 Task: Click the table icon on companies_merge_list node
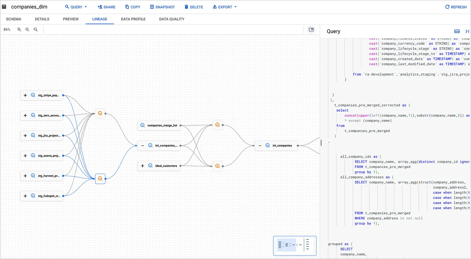click(x=142, y=125)
